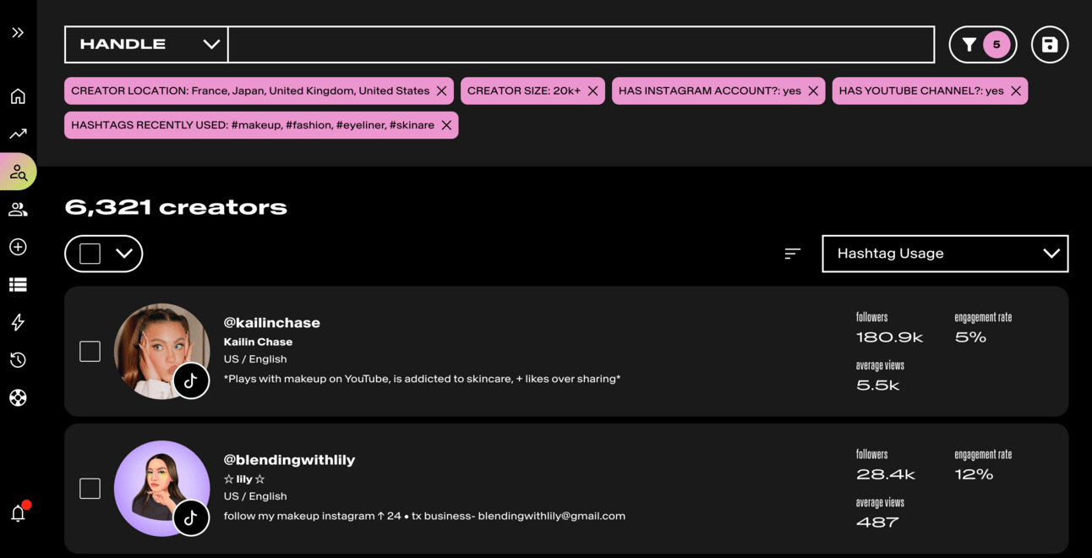Click the 'Kailin Chase' display name
Image resolution: width=1092 pixels, height=558 pixels.
point(258,342)
